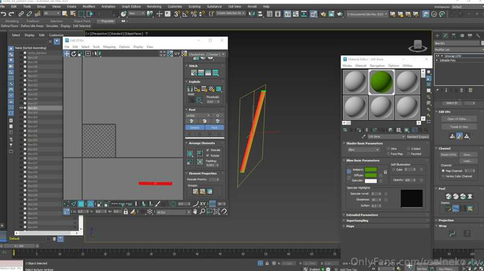Select the Vertex Color Channel radio button

click(443, 176)
